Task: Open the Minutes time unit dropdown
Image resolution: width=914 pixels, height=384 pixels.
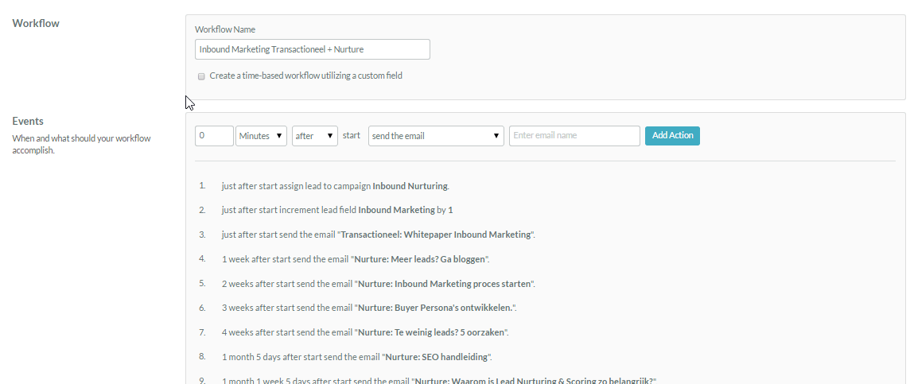Action: pyautogui.click(x=261, y=136)
